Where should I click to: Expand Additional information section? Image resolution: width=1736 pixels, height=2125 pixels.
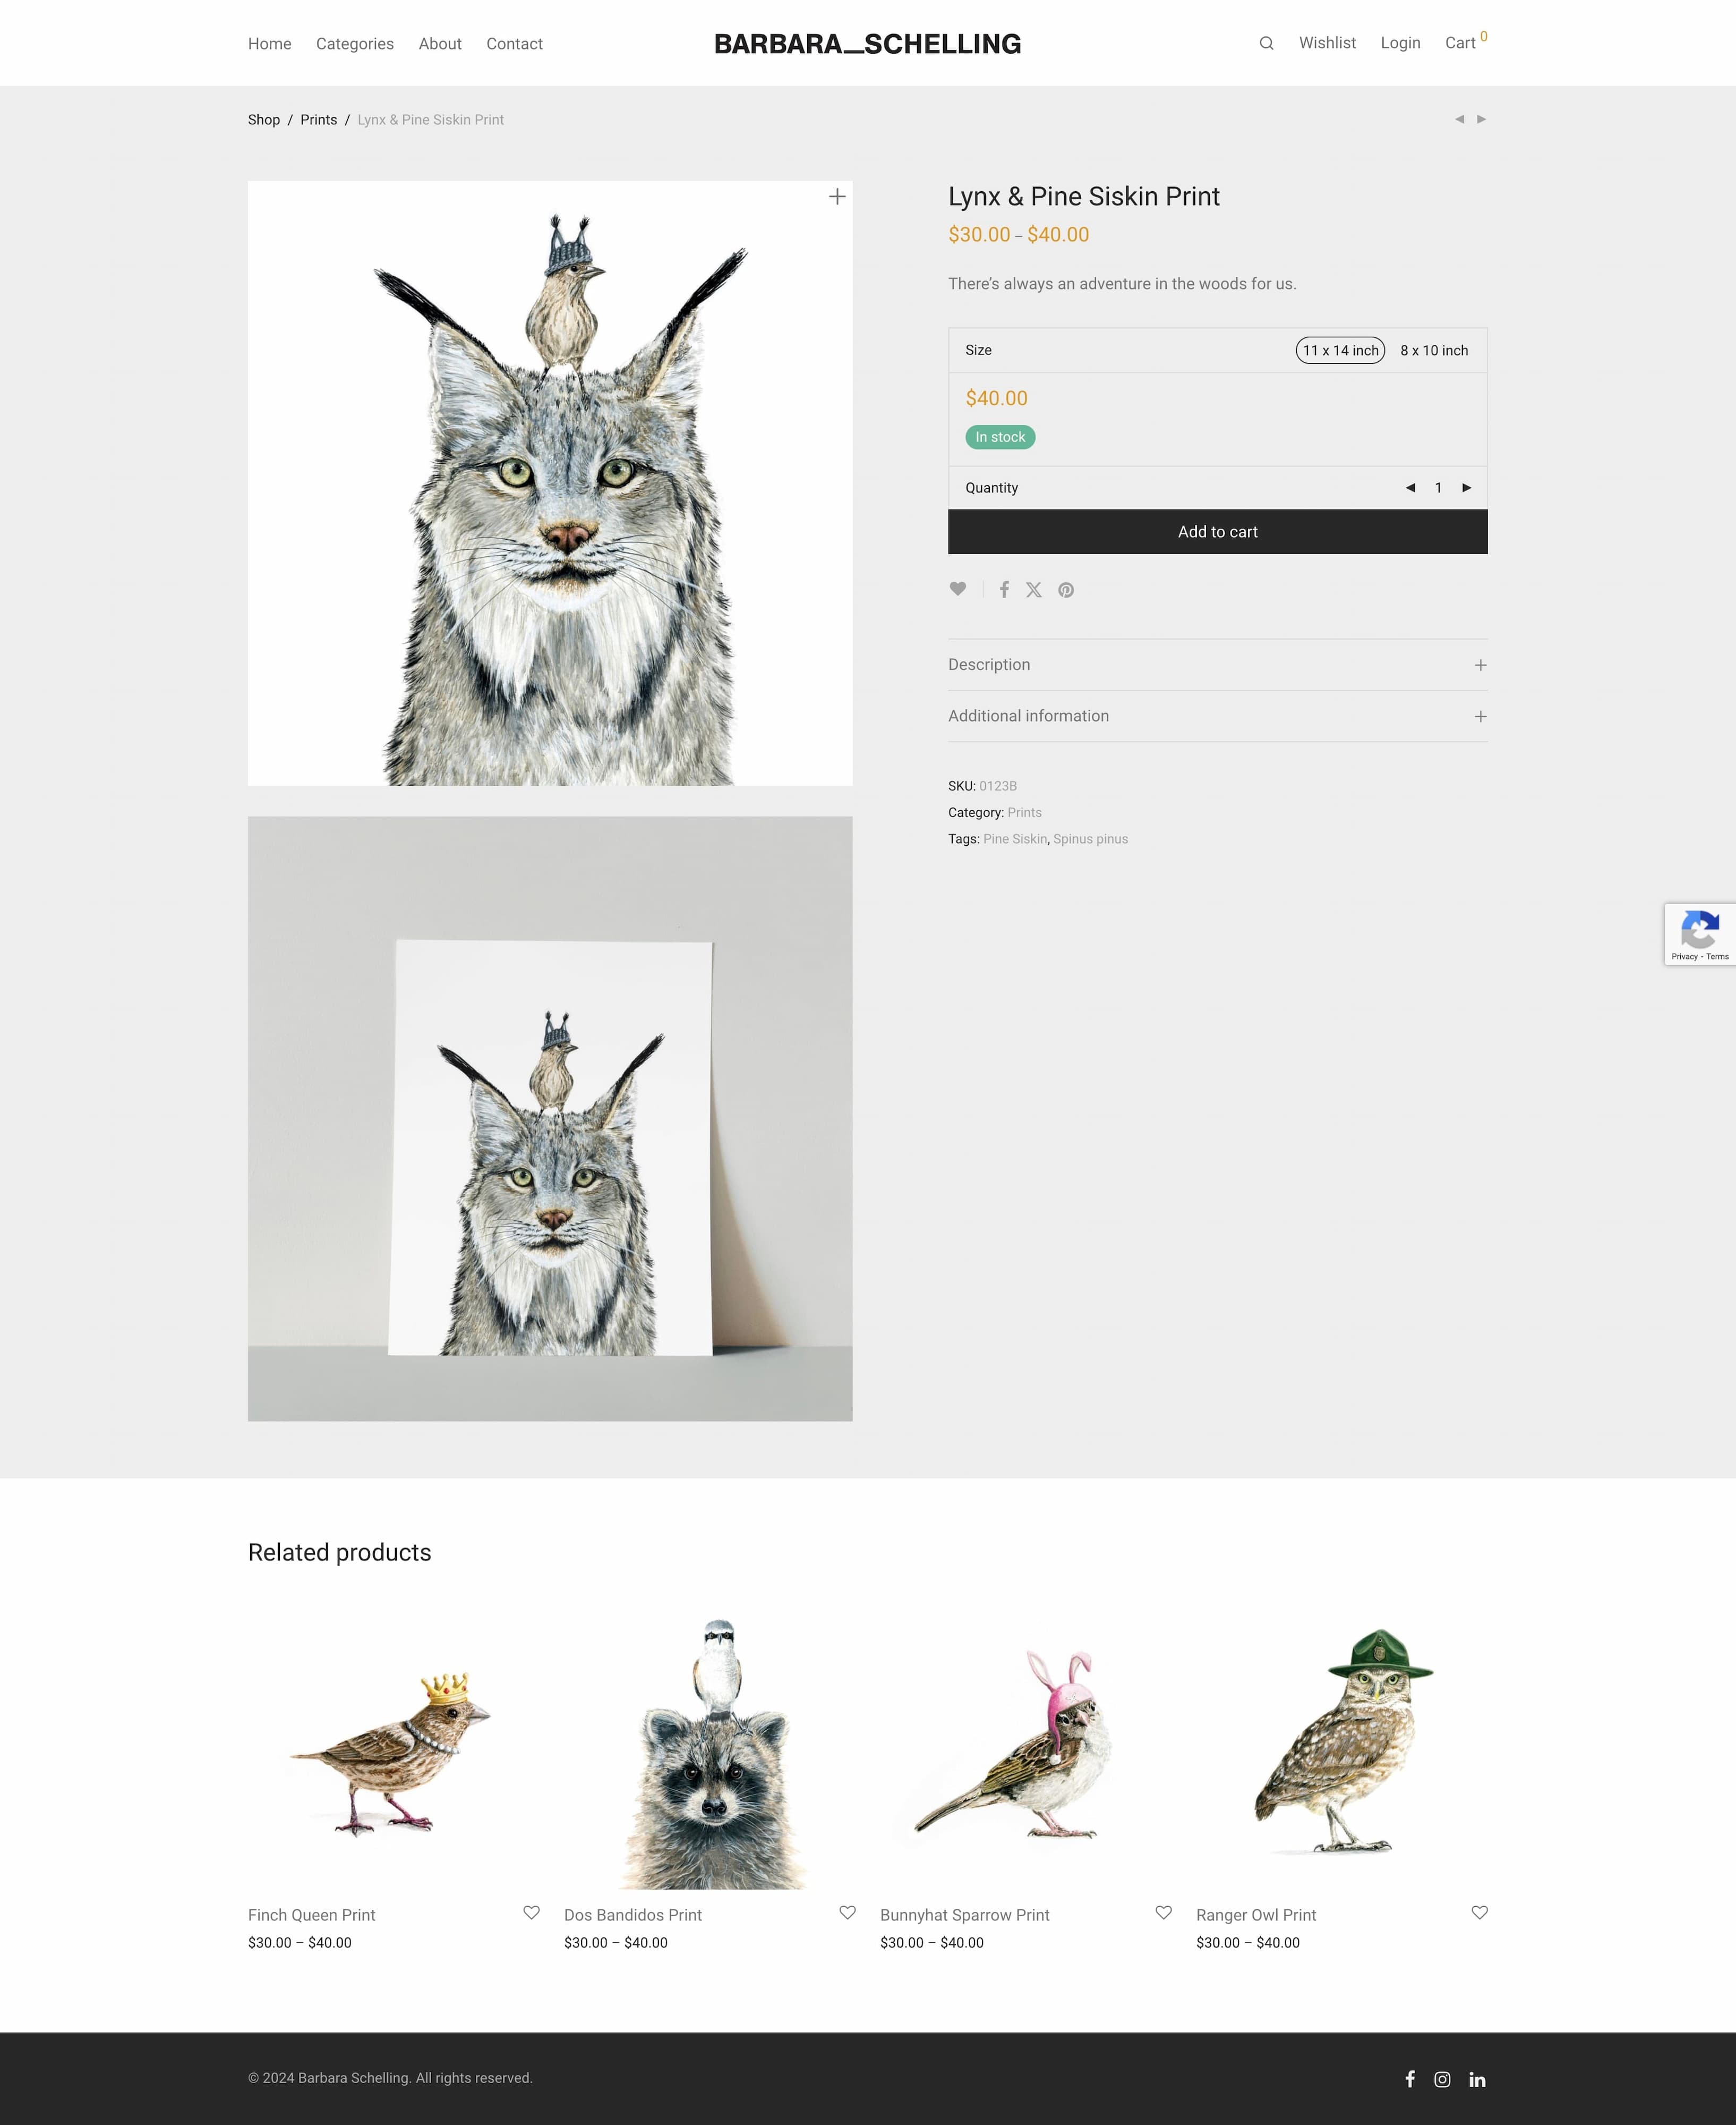(1217, 716)
